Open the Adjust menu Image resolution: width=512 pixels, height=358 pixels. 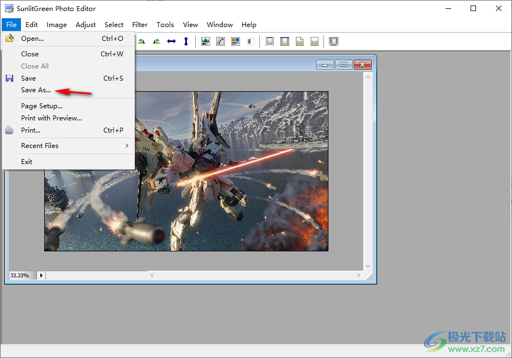coord(86,25)
